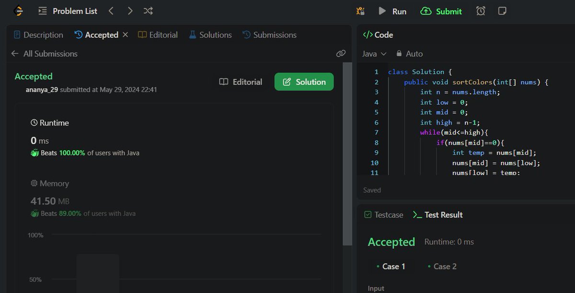Click the left panel vertical scrollbar

pyautogui.click(x=347, y=153)
